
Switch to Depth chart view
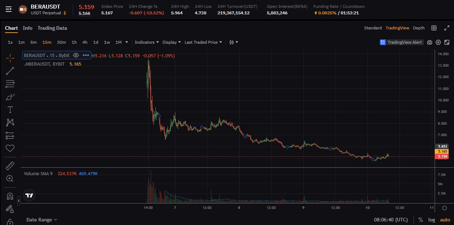pyautogui.click(x=419, y=28)
